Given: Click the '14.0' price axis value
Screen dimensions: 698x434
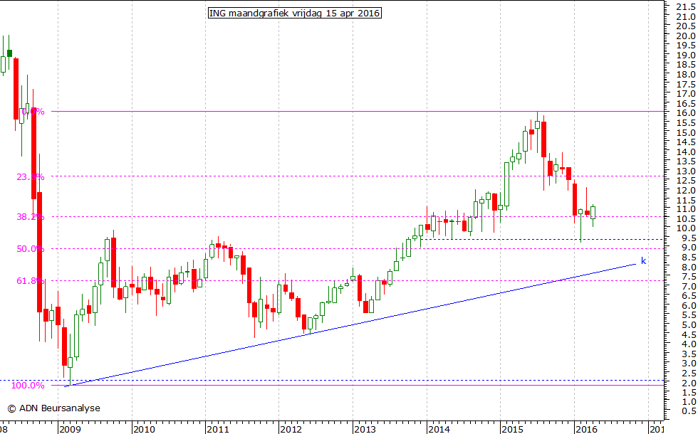Looking at the screenshot, I should 686,152.
